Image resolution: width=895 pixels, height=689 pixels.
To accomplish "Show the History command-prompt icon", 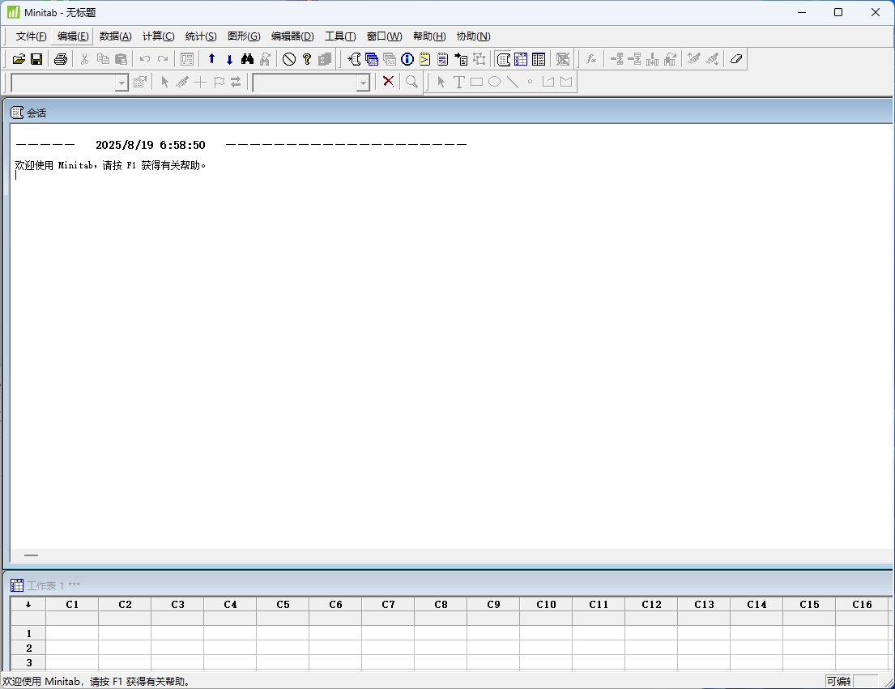I will (424, 59).
